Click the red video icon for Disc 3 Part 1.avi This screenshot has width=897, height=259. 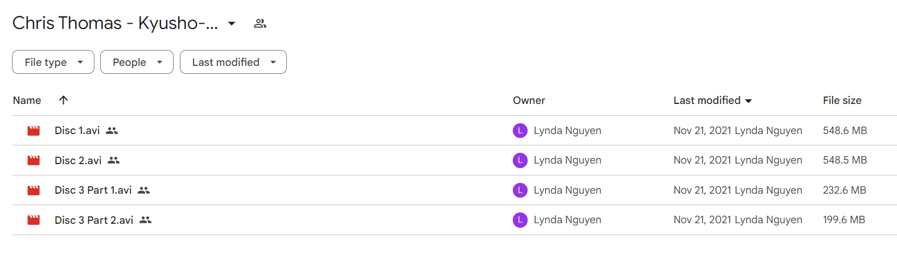click(34, 190)
